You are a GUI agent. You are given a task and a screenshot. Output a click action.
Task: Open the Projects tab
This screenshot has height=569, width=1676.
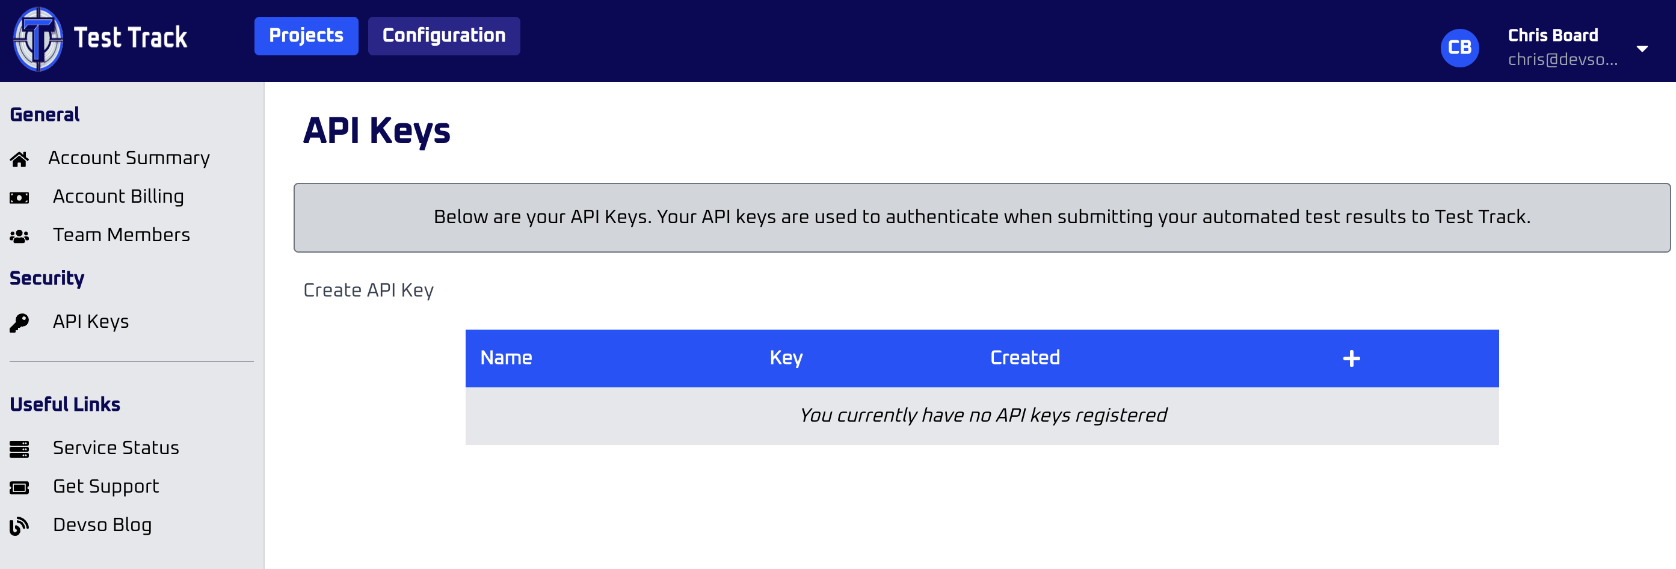tap(306, 35)
